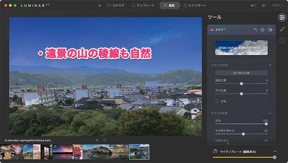Reset the Sky AI tool with undo arrow
This screenshot has height=163, width=288.
[256, 29]
